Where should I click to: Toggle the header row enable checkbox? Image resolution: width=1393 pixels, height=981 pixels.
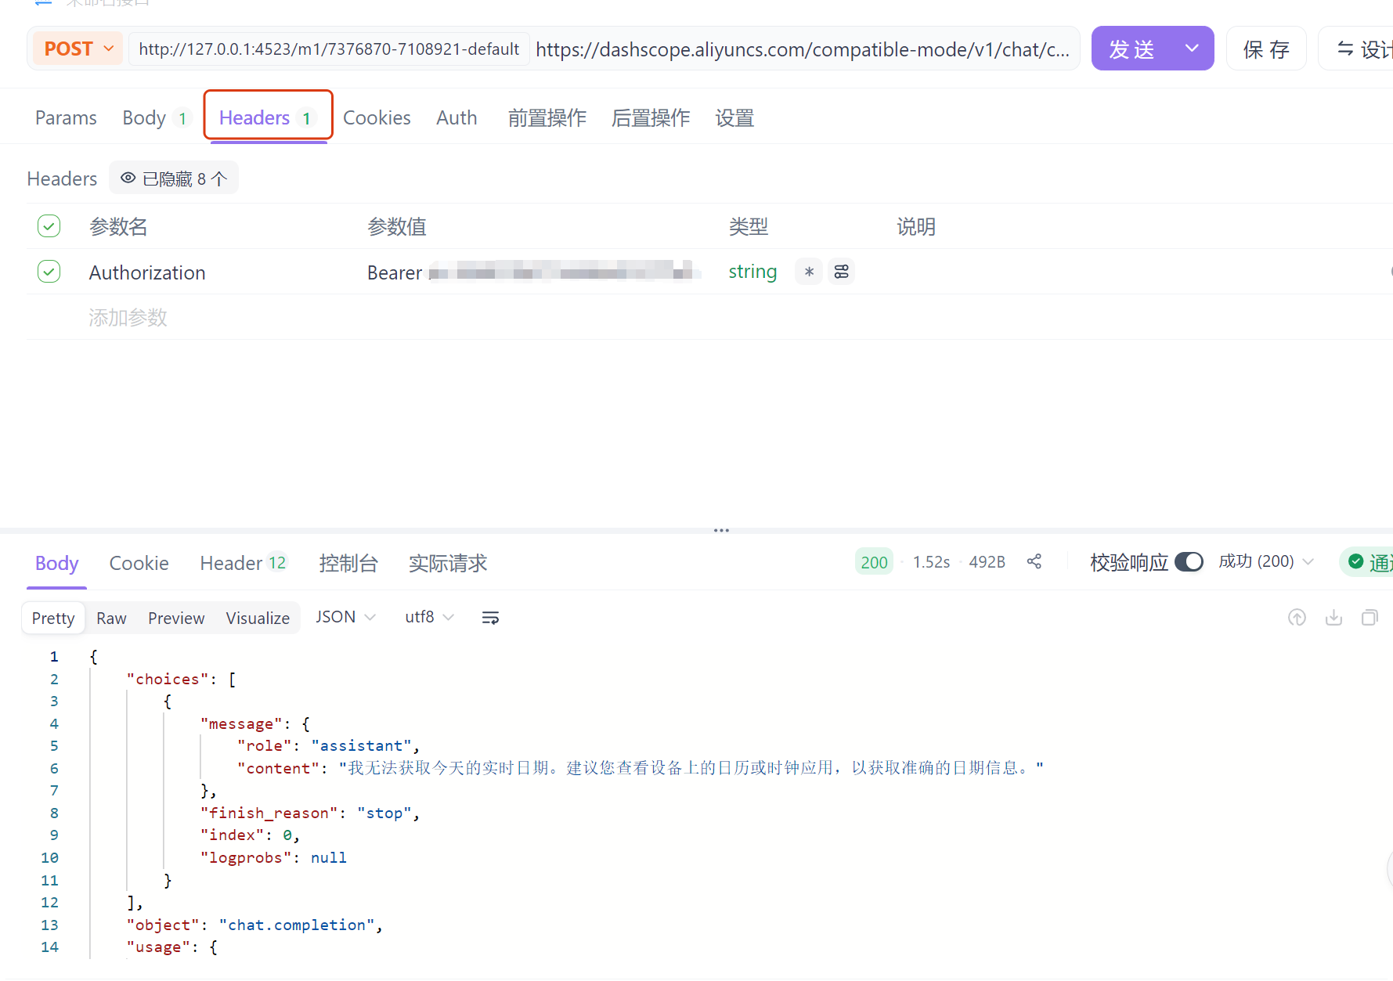click(49, 225)
